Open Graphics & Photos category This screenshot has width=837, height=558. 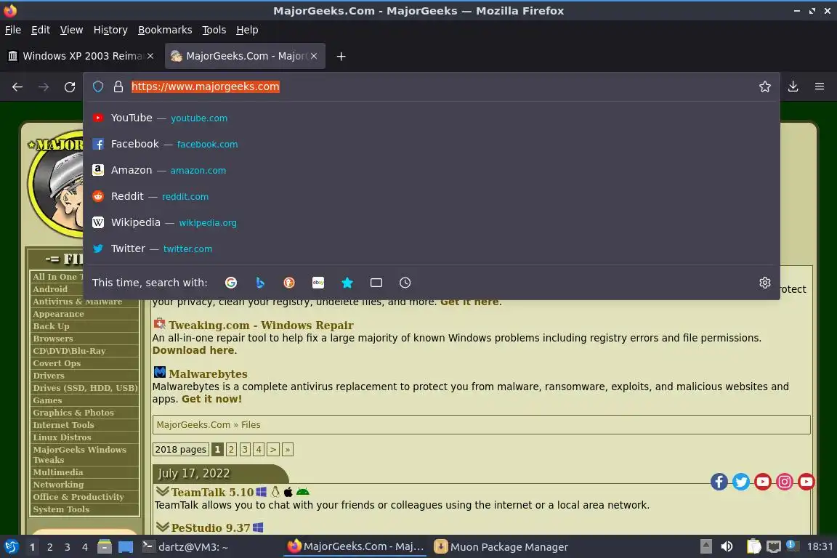[73, 413]
